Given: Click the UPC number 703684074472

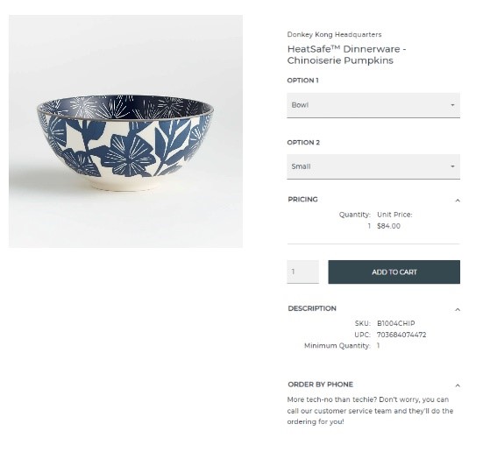Looking at the screenshot, I should click(x=401, y=335).
